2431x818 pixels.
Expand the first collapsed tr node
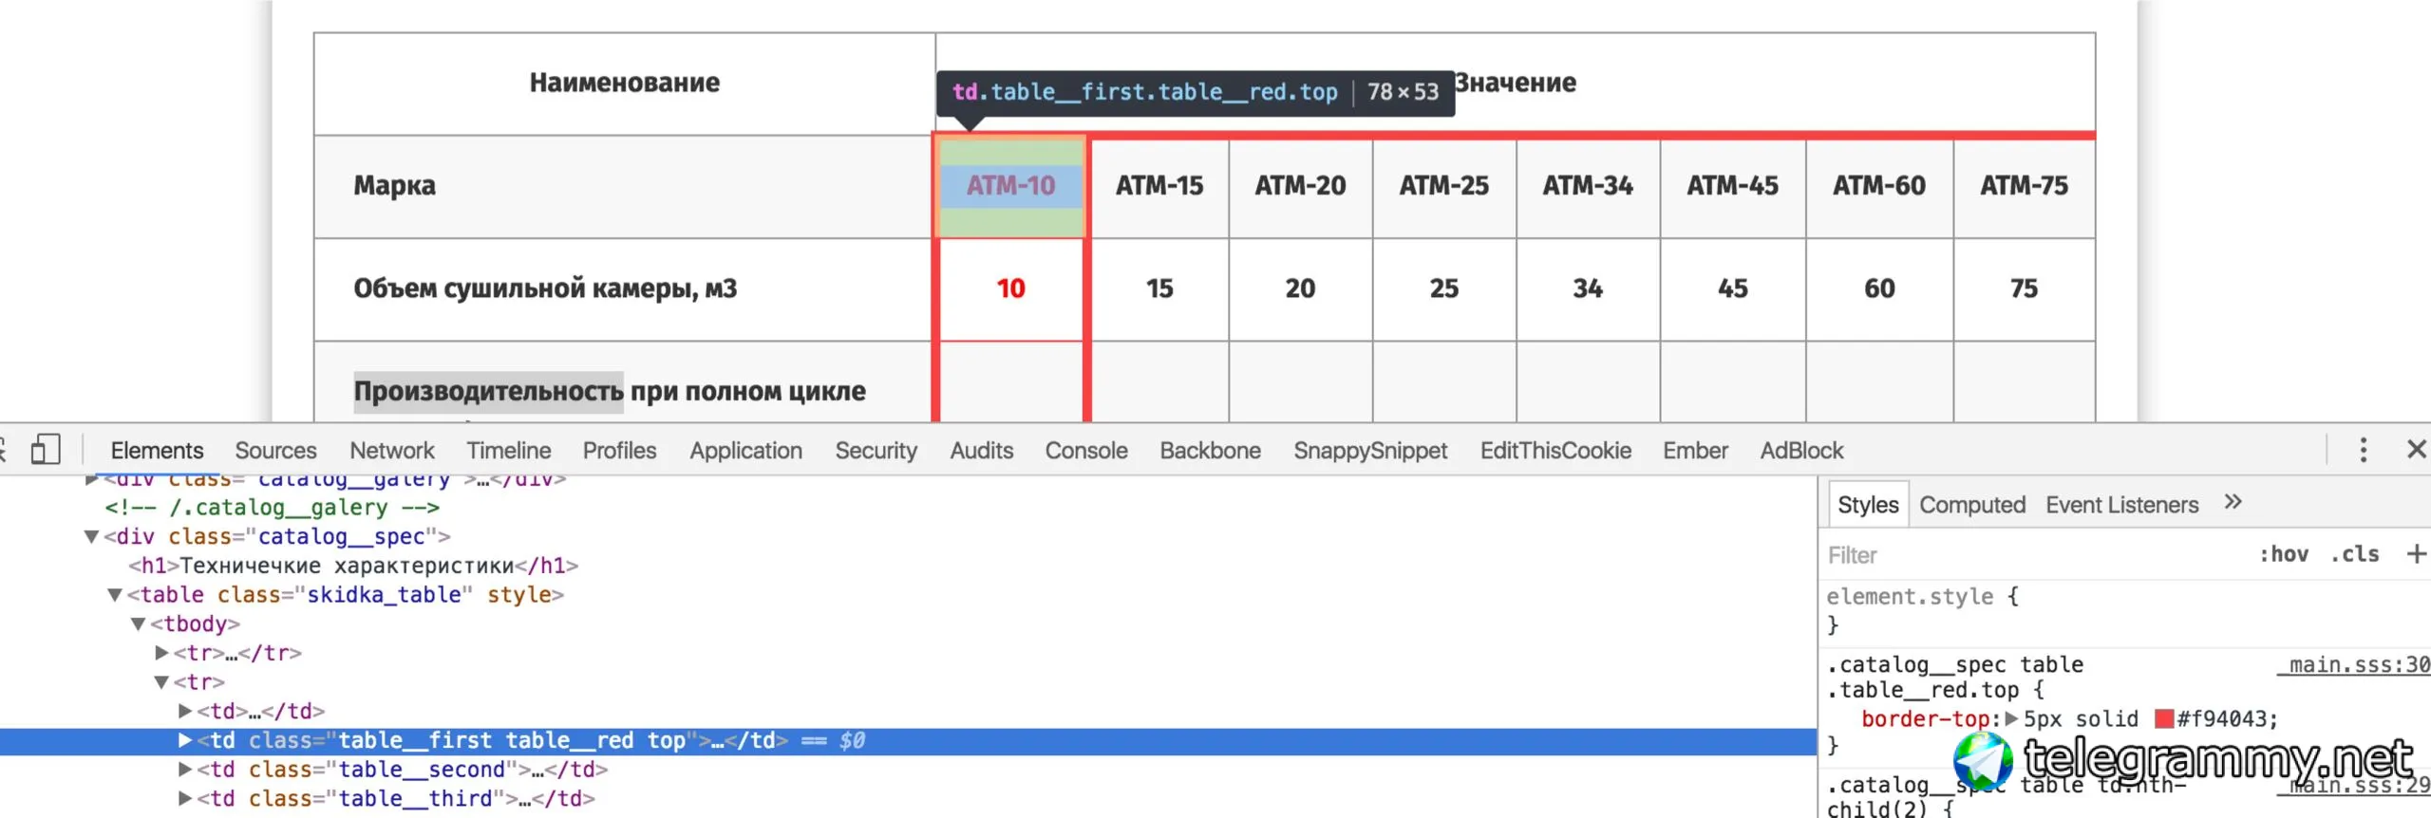[161, 653]
